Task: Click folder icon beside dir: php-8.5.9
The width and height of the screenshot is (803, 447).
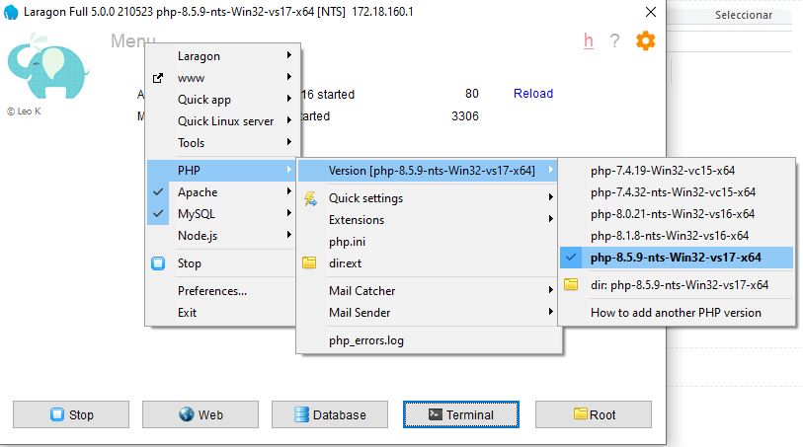Action: [571, 284]
